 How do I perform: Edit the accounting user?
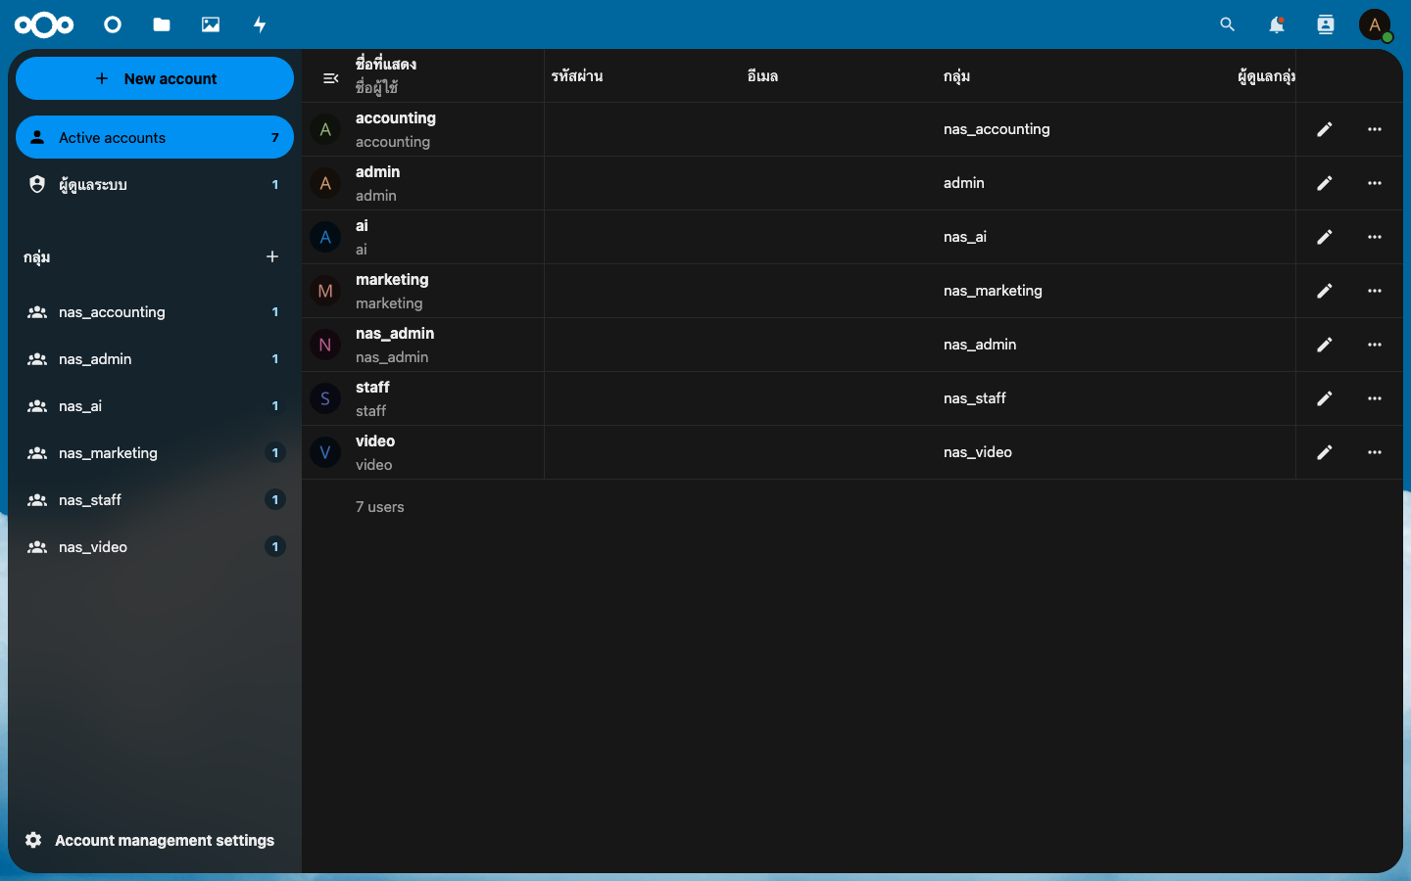point(1325,129)
